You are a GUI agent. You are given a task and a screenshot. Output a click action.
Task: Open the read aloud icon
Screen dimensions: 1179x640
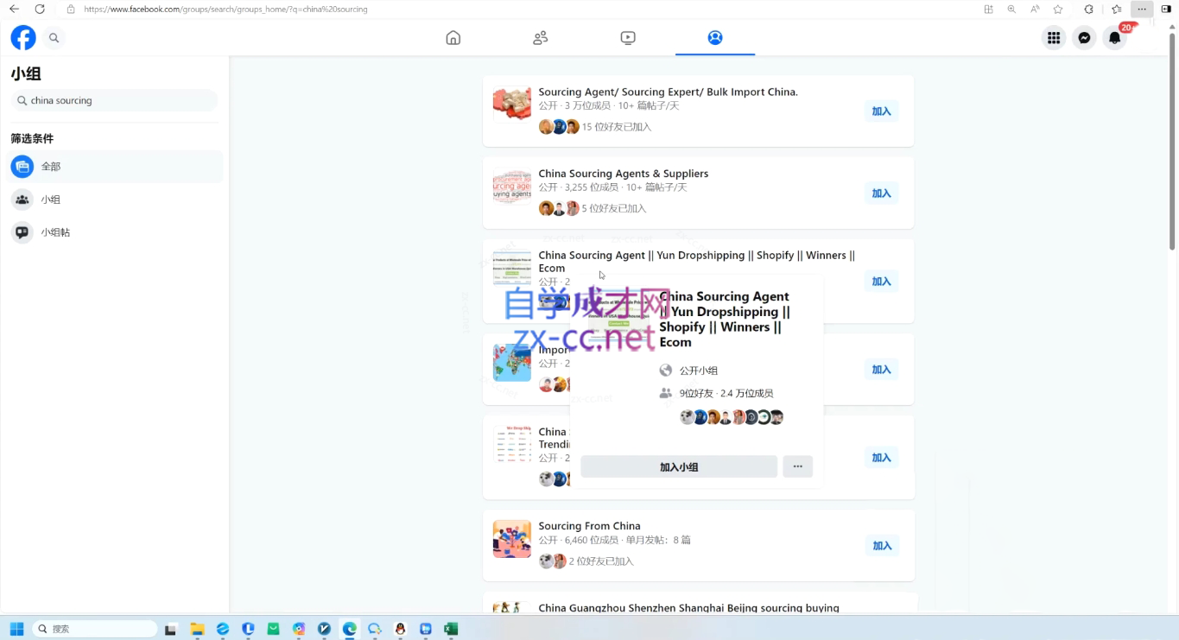point(1035,10)
